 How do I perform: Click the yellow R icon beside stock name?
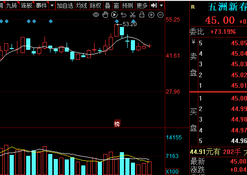(x=193, y=7)
